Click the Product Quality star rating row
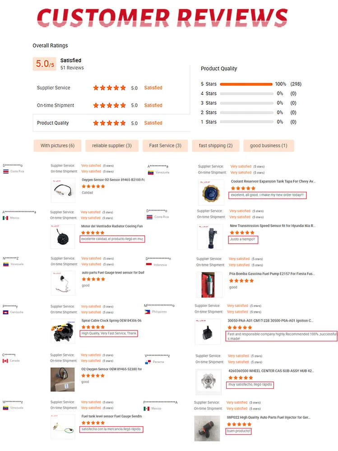This screenshot has height=451, width=338. pyautogui.click(x=111, y=123)
